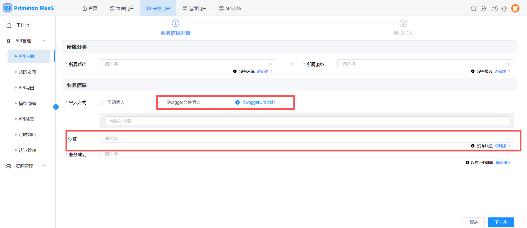
Task: Select the Swagger文件导入 radio option
Action: [x=162, y=102]
